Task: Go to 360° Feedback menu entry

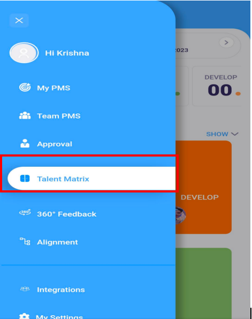Action: 66,214
